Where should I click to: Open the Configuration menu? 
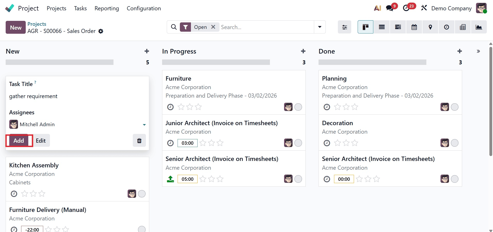tap(144, 8)
